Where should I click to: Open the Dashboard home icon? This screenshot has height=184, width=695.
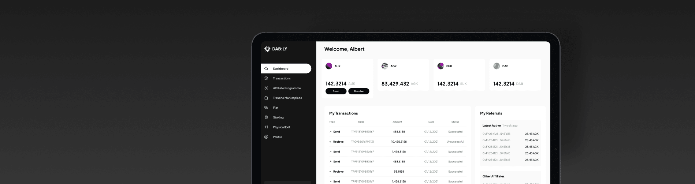tap(266, 68)
